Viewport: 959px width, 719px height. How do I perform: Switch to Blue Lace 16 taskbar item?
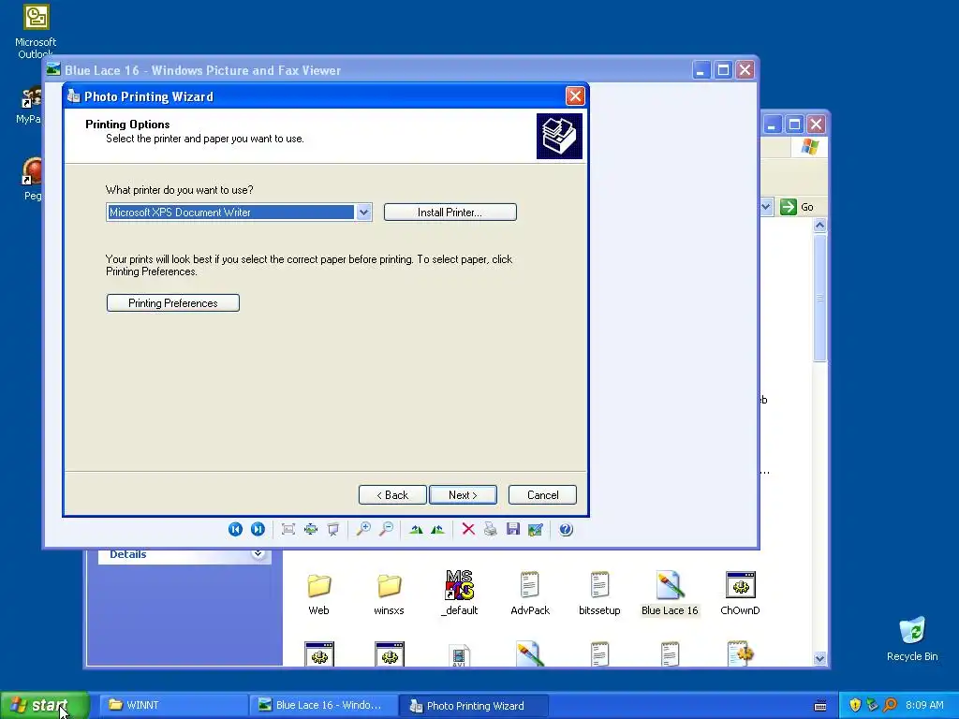click(x=322, y=706)
